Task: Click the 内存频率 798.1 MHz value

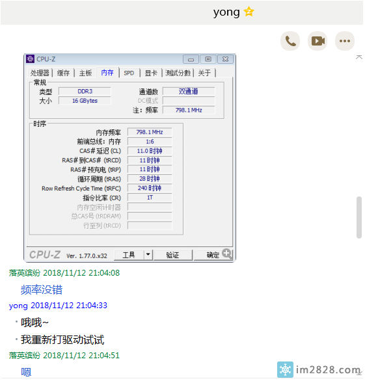Action: 150,132
